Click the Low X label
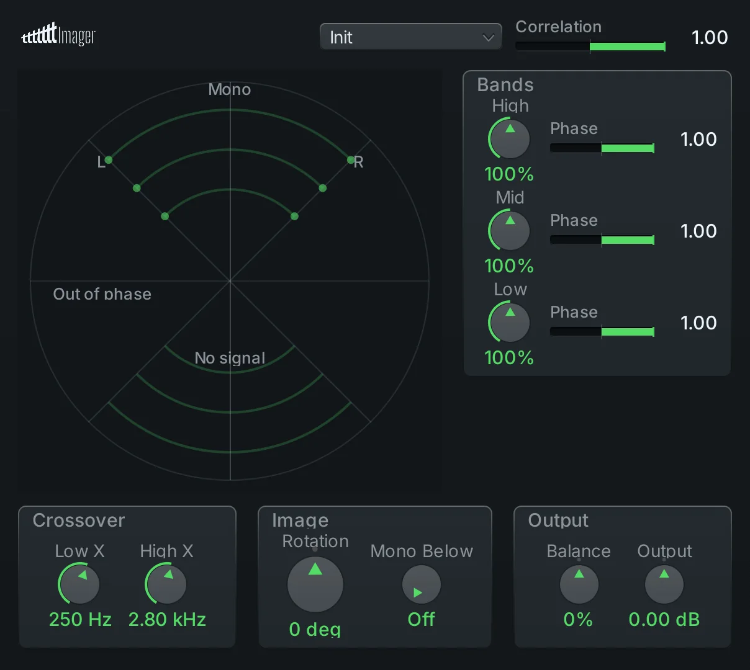Image resolution: width=750 pixels, height=670 pixels. tap(79, 551)
